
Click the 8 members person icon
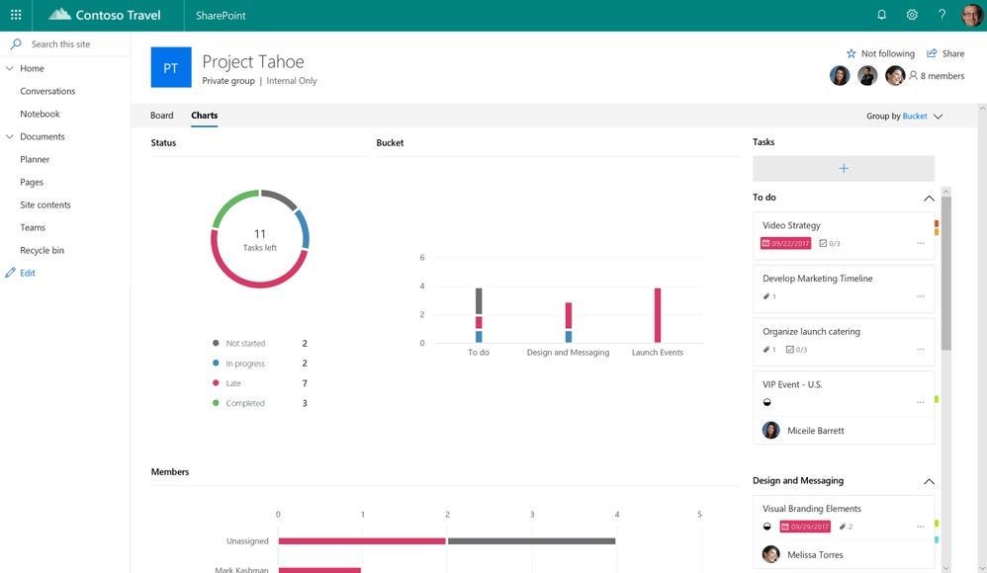913,75
